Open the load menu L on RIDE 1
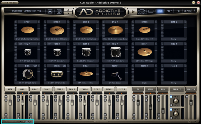 coord(133,44)
